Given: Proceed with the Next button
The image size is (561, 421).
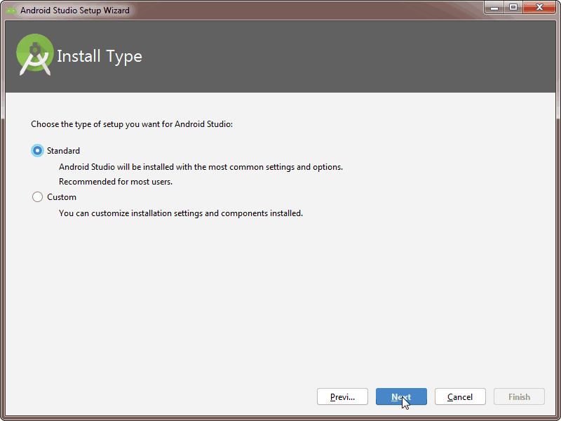Looking at the screenshot, I should [401, 396].
